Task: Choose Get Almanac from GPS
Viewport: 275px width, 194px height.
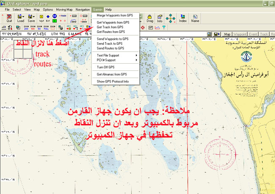Action: click(115, 74)
